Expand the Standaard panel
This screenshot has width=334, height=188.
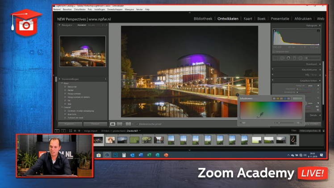[320, 64]
